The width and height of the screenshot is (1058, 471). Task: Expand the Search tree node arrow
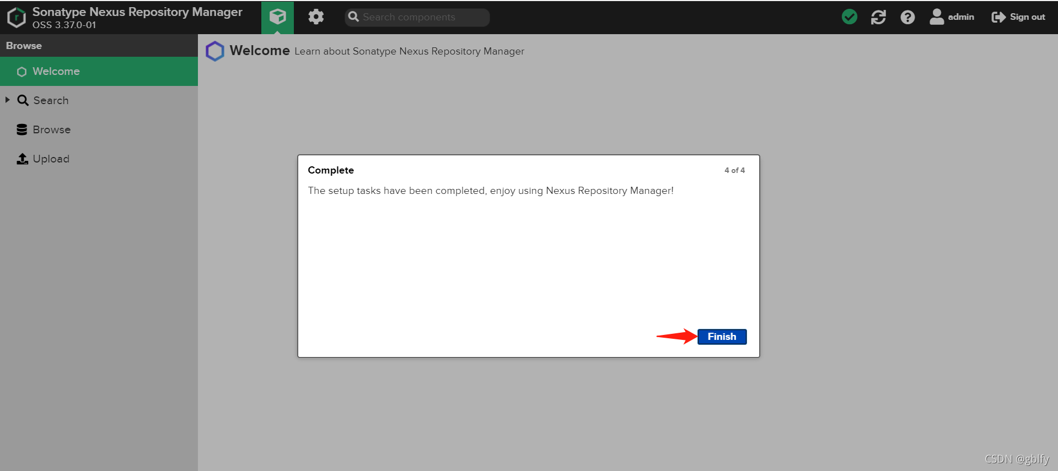point(7,100)
